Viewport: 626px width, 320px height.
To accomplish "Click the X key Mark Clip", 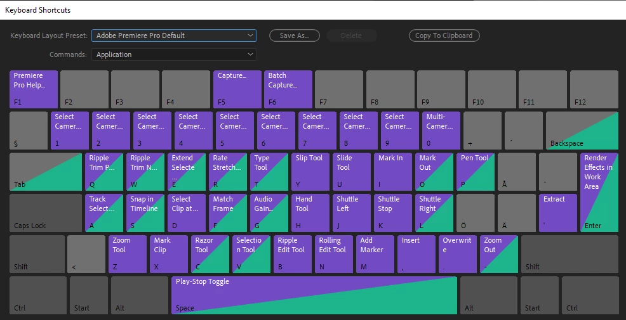I will [169, 254].
